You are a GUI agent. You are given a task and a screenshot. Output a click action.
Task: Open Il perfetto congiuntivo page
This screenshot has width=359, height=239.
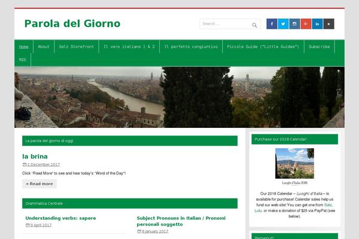tap(191, 47)
